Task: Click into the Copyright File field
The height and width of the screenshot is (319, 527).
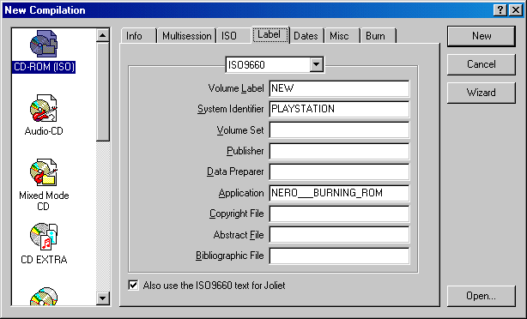Action: [x=339, y=214]
